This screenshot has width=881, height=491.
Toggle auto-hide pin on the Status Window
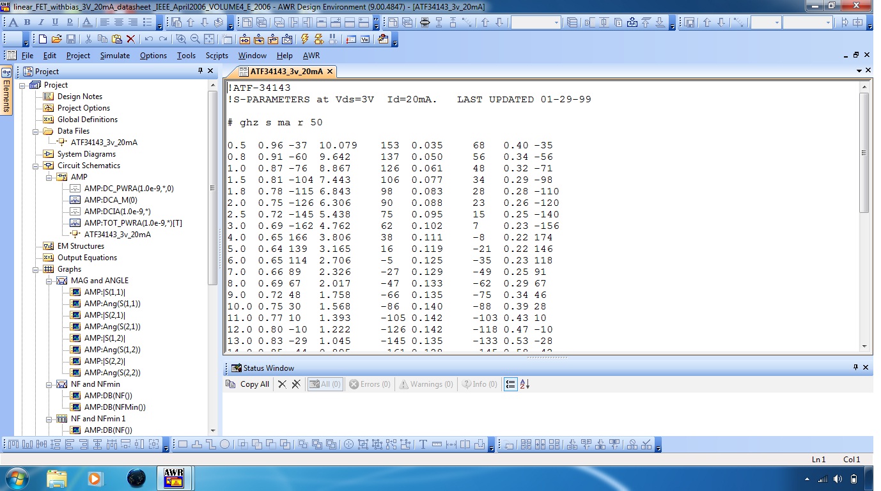coord(856,368)
